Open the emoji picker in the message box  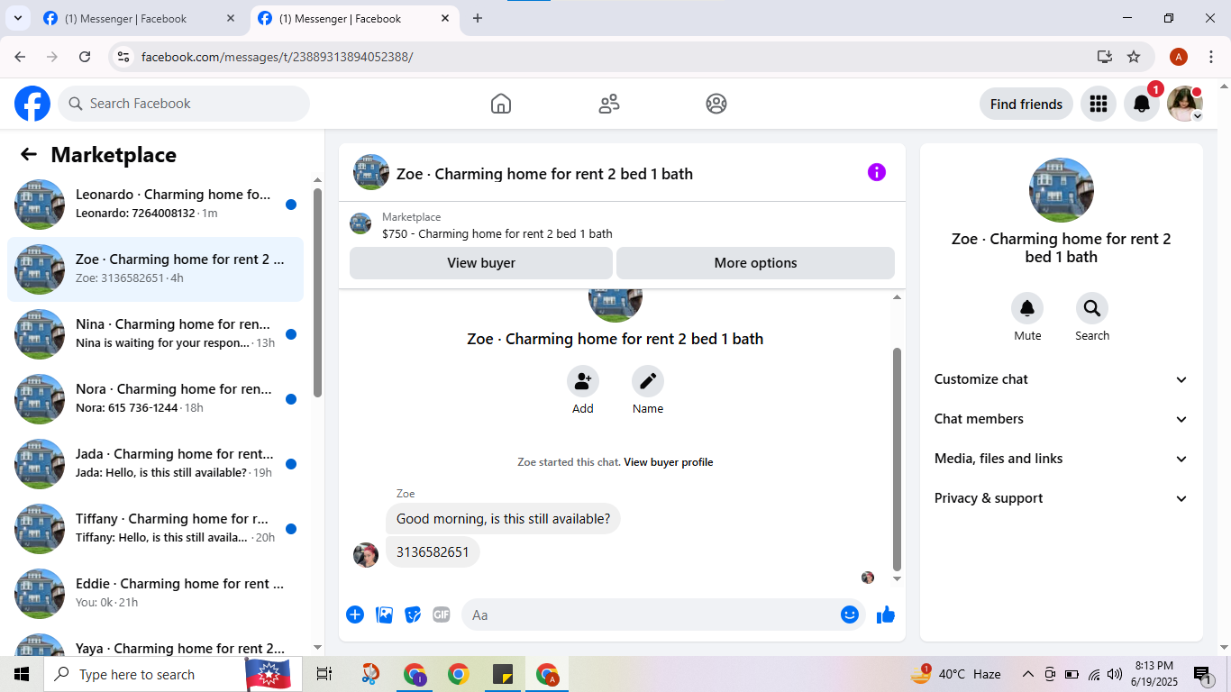(850, 615)
